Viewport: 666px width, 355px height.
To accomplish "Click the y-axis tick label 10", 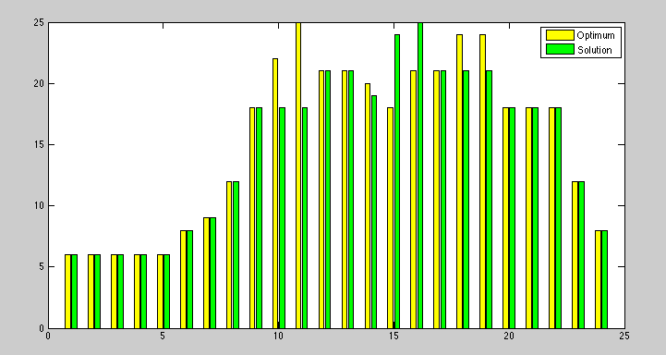I will pyautogui.click(x=39, y=206).
